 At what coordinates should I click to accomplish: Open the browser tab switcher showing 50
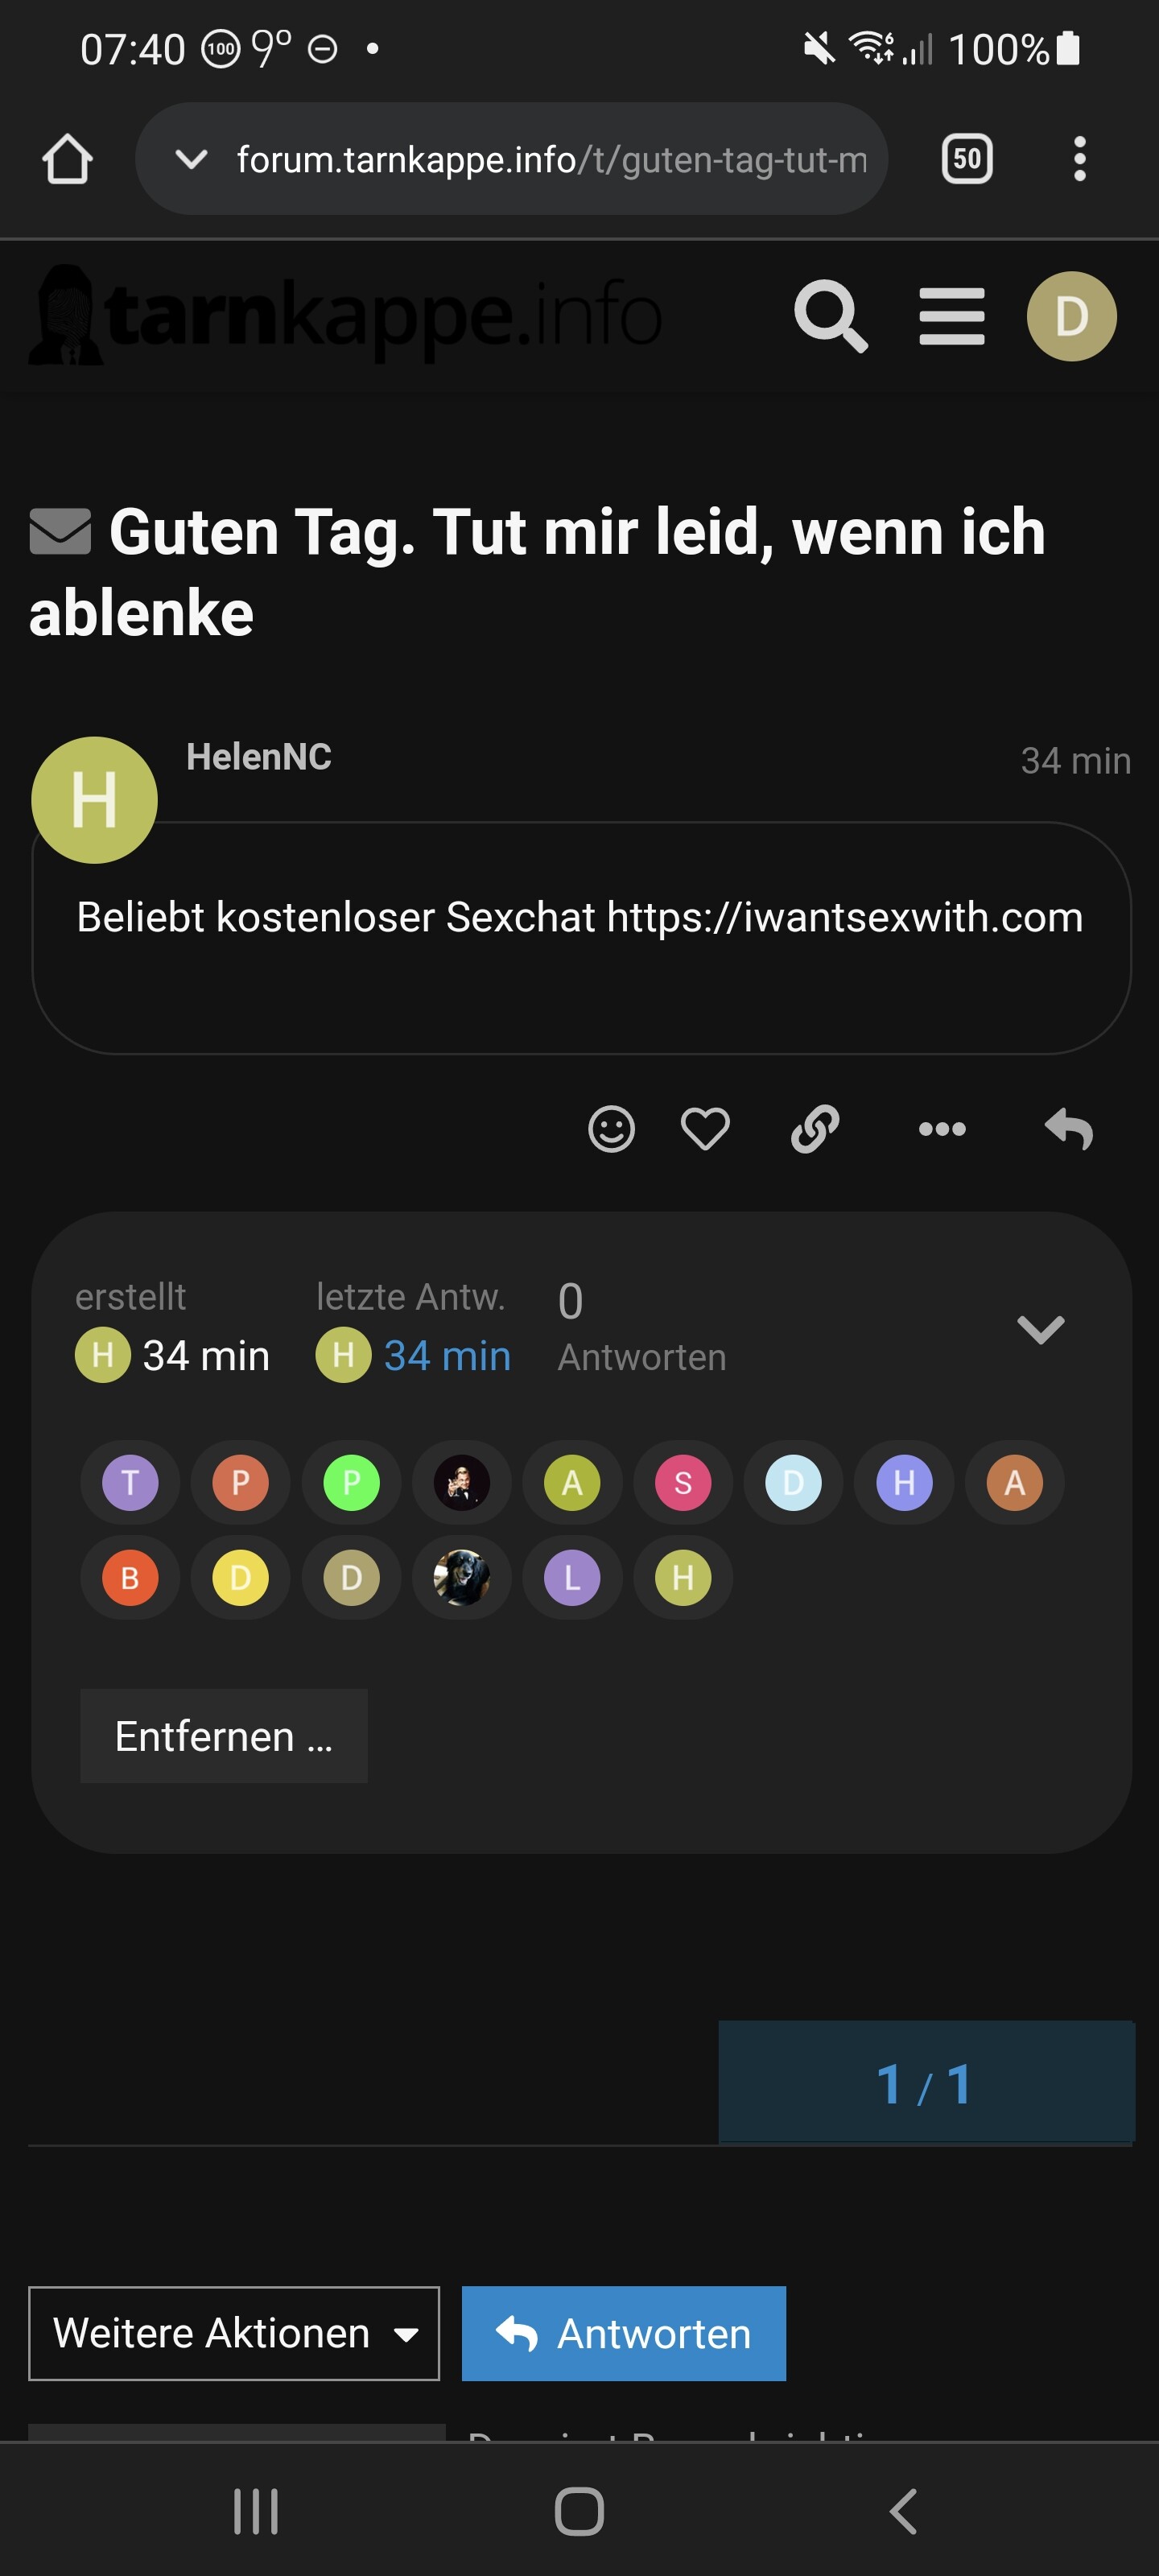(967, 159)
